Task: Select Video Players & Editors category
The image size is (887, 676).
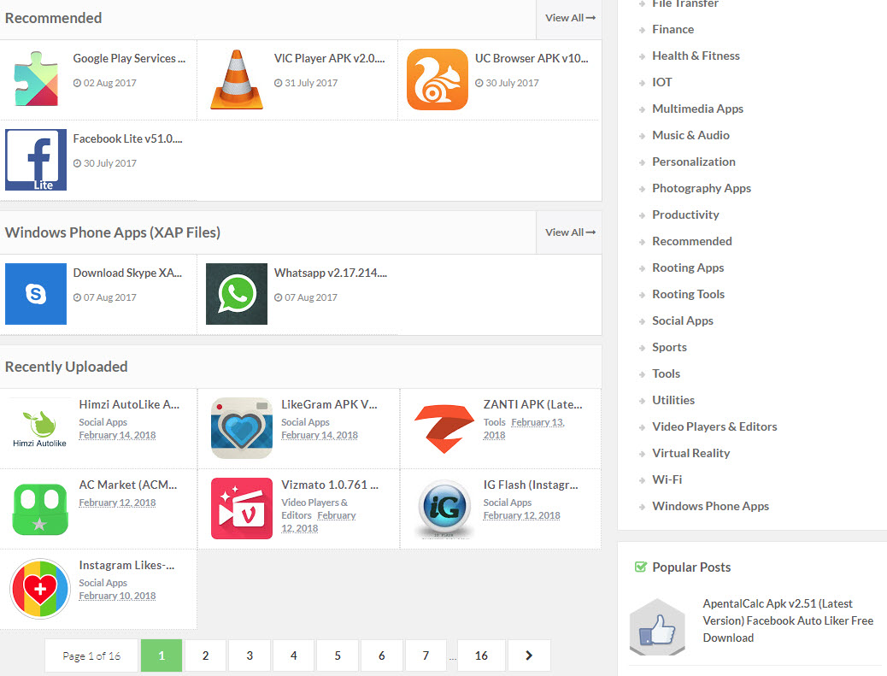Action: click(714, 426)
